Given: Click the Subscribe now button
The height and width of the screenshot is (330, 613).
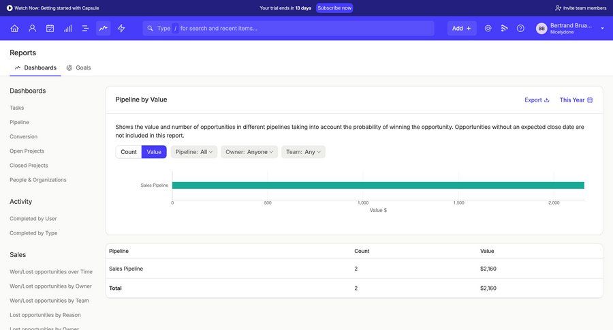Looking at the screenshot, I should click(x=334, y=8).
